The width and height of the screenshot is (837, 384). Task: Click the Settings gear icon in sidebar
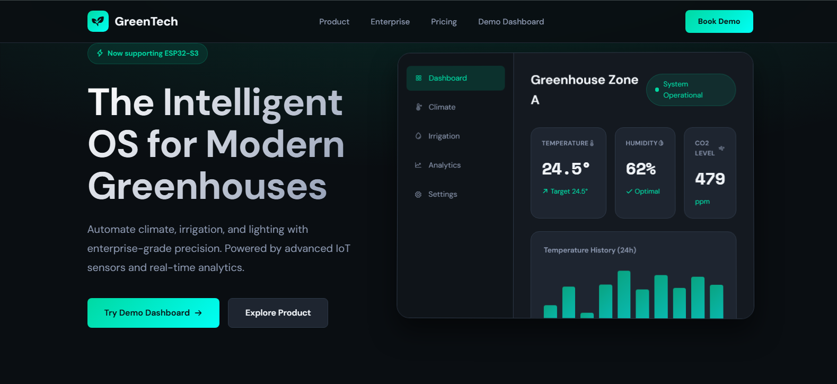(418, 195)
